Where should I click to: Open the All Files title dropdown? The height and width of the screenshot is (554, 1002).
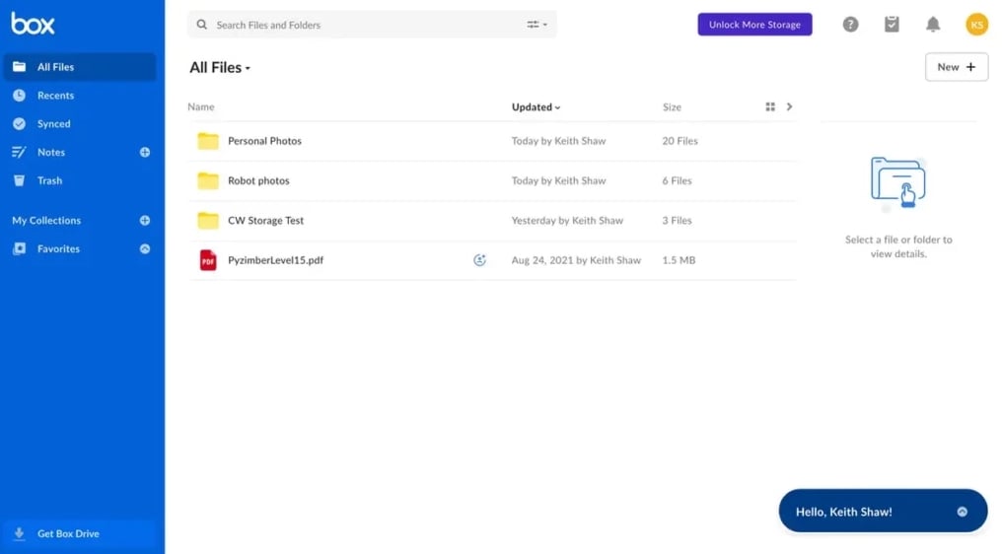tap(220, 68)
